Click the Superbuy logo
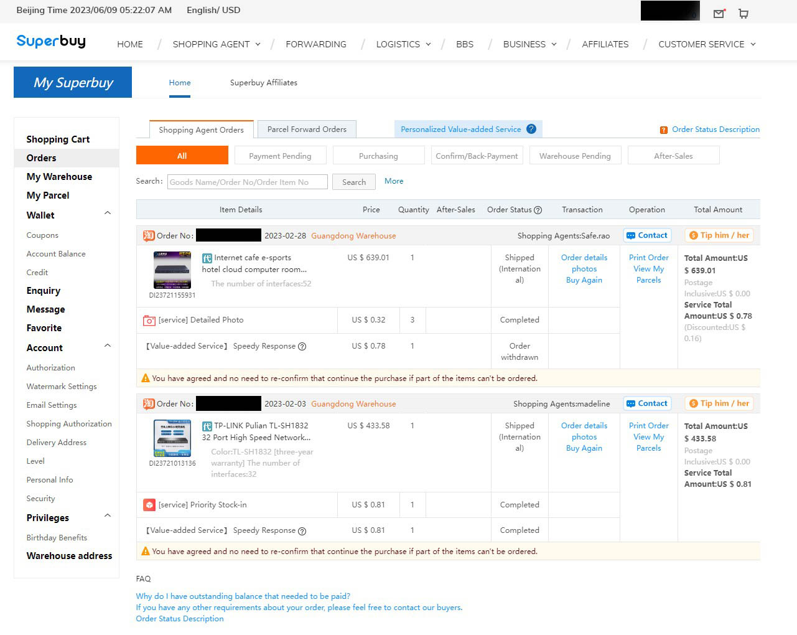Image resolution: width=797 pixels, height=635 pixels. click(51, 42)
